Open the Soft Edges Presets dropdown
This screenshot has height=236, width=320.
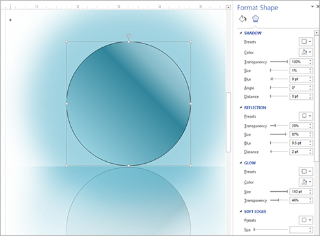point(306,220)
